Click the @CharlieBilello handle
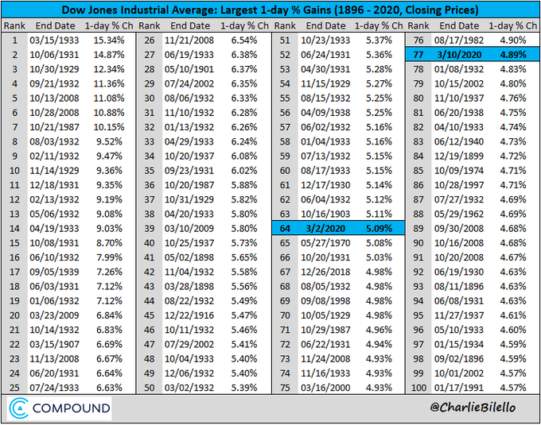 pyautogui.click(x=473, y=408)
